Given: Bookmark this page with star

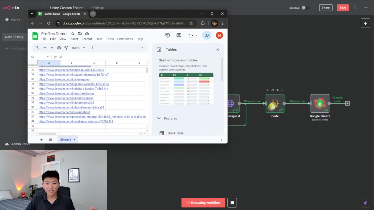Looking at the screenshot, I should [191, 23].
